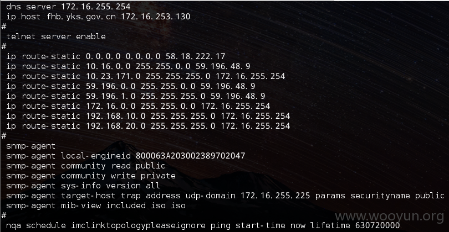Click the default route 0.0.0.0 via 58.18.222.17
Screen dimensions: 449x232
pyautogui.click(x=116, y=56)
